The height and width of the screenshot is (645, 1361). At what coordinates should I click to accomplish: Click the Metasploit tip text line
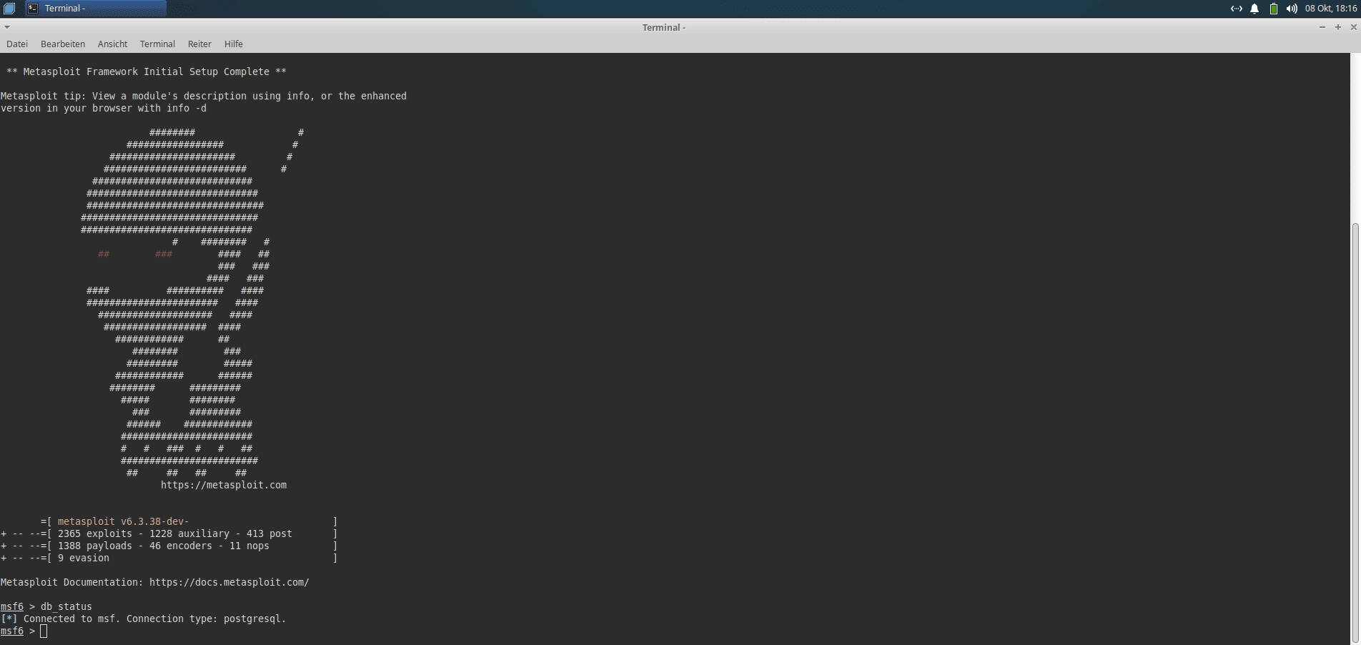coord(204,97)
